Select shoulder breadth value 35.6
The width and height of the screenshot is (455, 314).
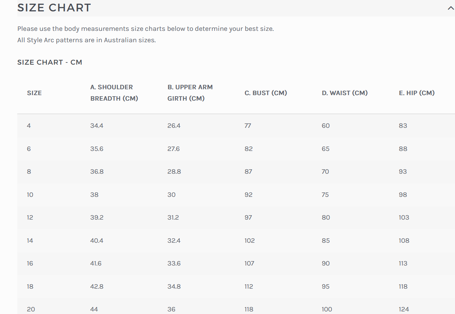click(x=97, y=149)
